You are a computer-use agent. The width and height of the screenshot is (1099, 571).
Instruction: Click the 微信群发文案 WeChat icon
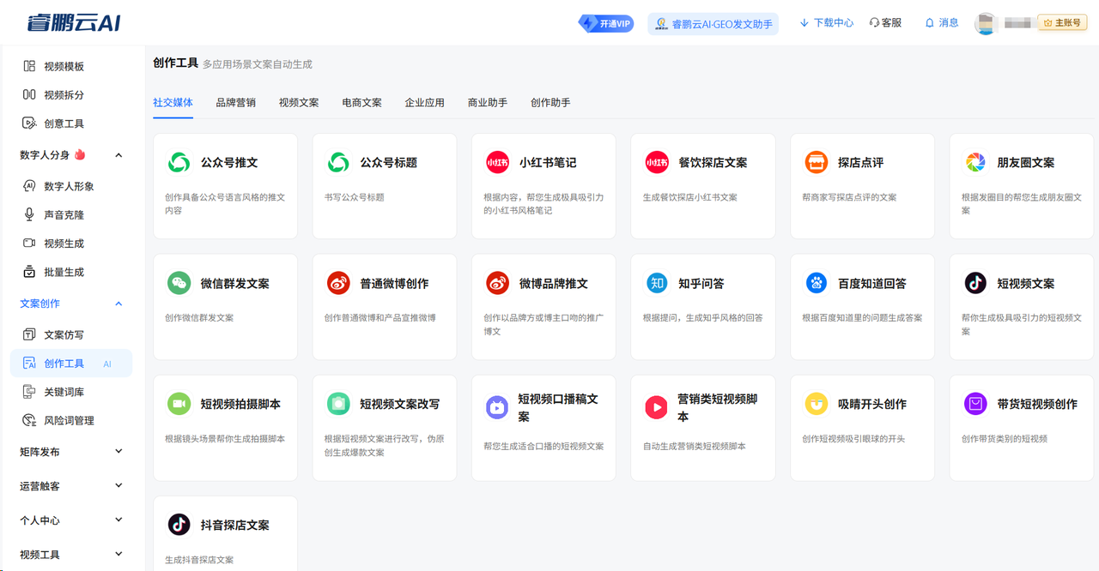(x=179, y=283)
